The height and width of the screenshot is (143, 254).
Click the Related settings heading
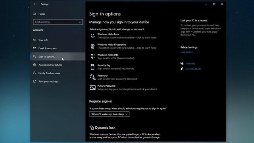coord(189,47)
